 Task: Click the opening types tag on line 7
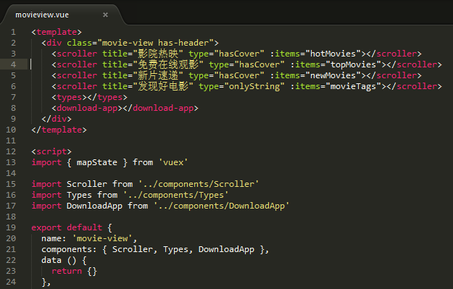coord(70,97)
